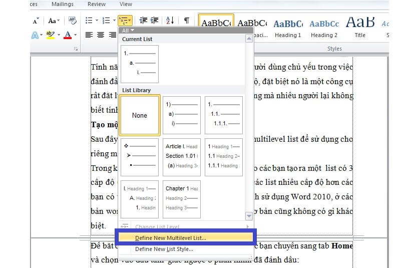The height and width of the screenshot is (268, 410).
Task: Open the bullet library dropdown arrow
Action: coord(97,21)
